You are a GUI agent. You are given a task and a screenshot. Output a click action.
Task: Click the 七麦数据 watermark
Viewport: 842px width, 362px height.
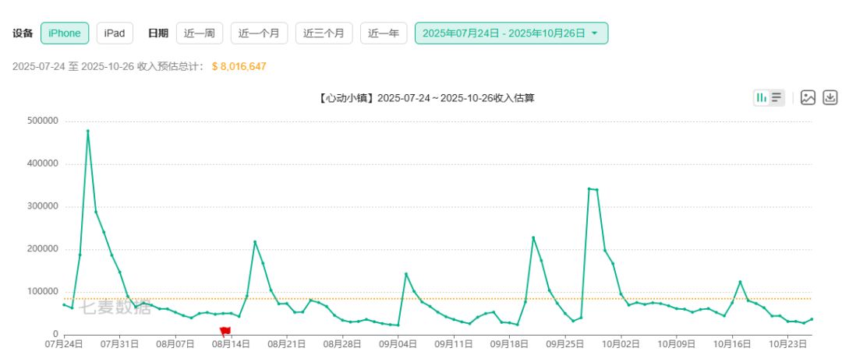click(115, 308)
